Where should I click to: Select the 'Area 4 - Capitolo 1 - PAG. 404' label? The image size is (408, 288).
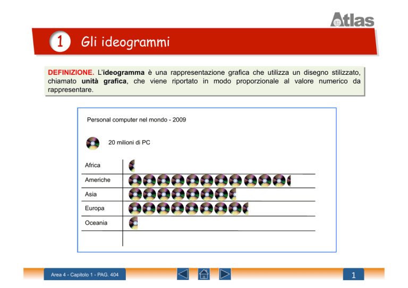84,275
